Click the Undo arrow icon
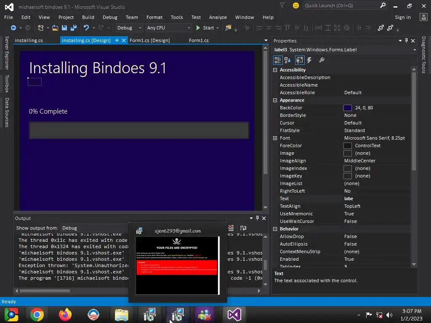 coord(86,28)
